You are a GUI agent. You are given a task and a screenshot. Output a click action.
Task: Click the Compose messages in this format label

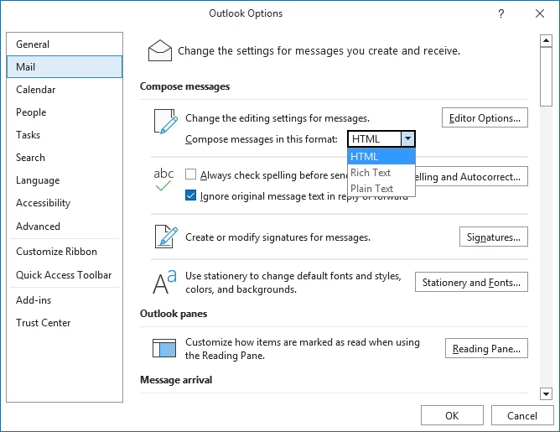(x=261, y=139)
